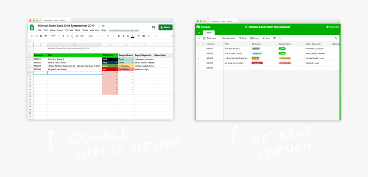Click the Filter button in Airtable
The height and width of the screenshot is (177, 368).
click(x=243, y=38)
